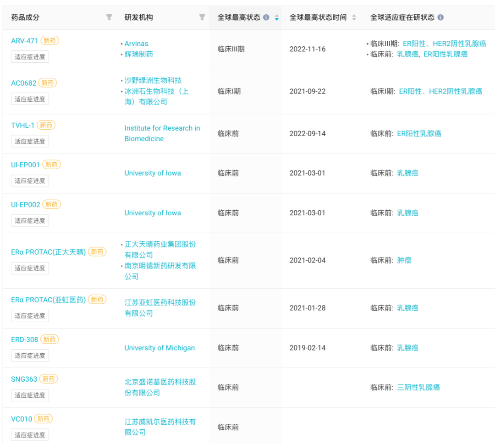Open University of Michigan link
This screenshot has width=495, height=444.
159,348
